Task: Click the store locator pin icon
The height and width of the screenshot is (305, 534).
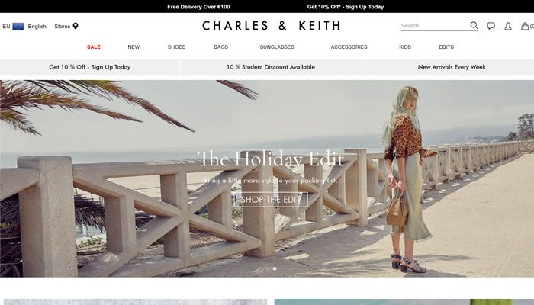Action: point(76,26)
